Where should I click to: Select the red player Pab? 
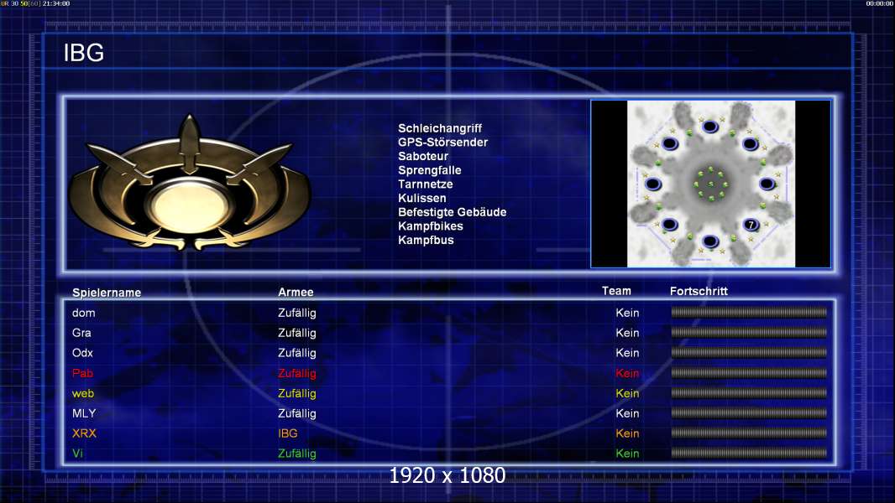coord(82,373)
